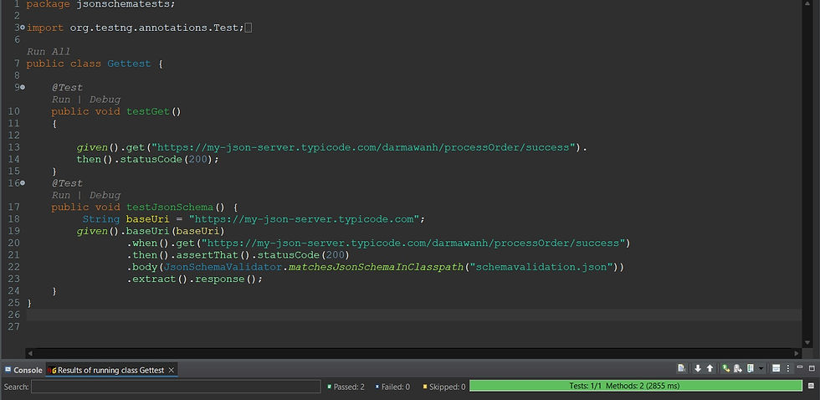Click the testJsonSchema method name
820x400 pixels.
click(170, 207)
